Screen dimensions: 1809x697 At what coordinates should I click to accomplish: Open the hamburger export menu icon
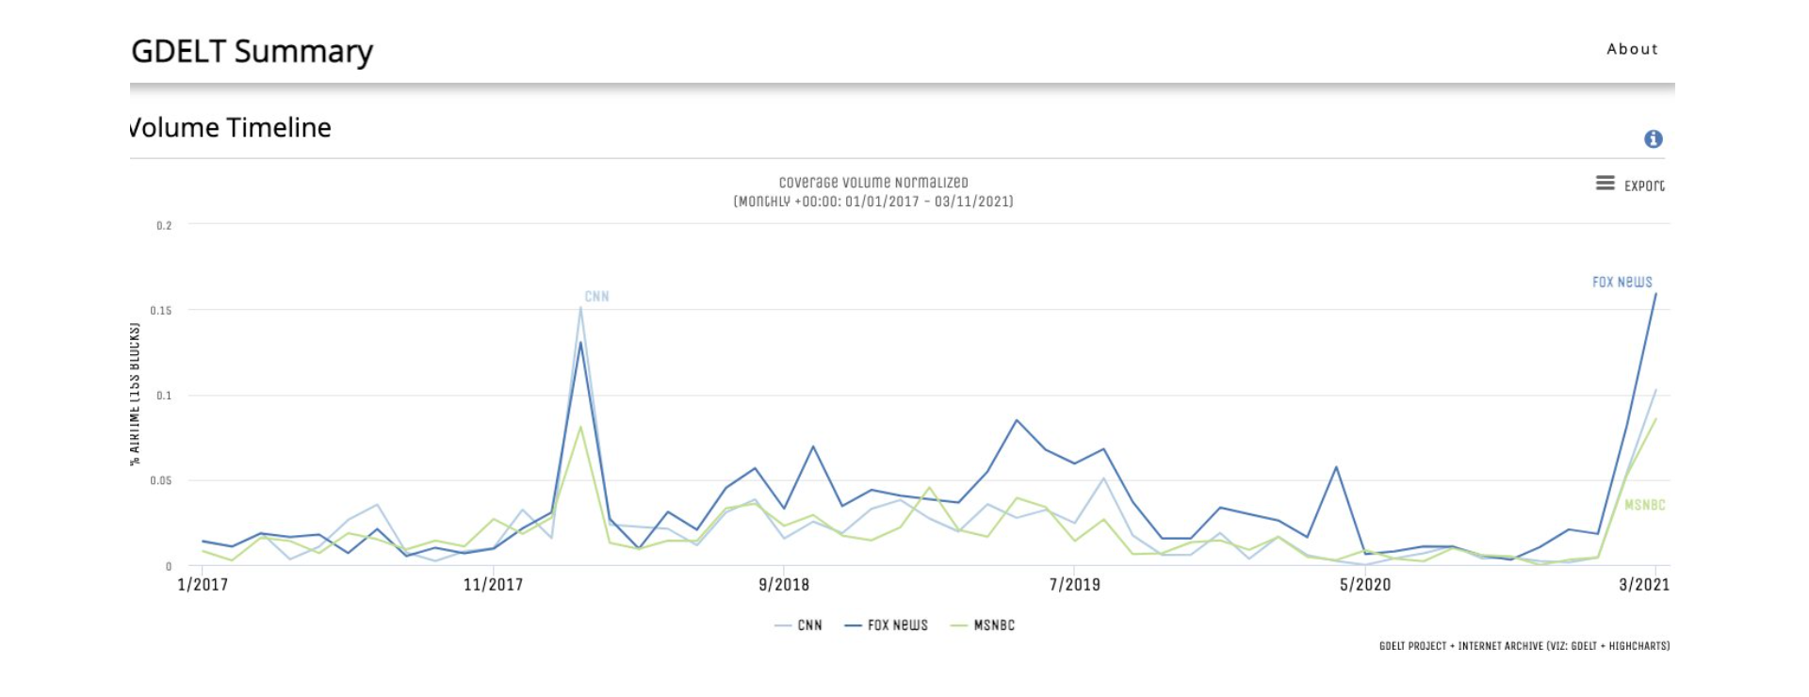click(1605, 183)
